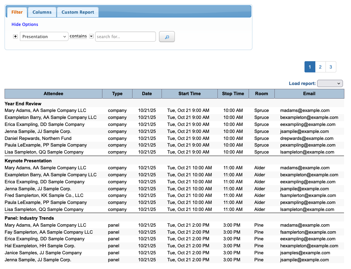The width and height of the screenshot is (351, 269).
Task: Go to page 2 of results
Action: 320,67
